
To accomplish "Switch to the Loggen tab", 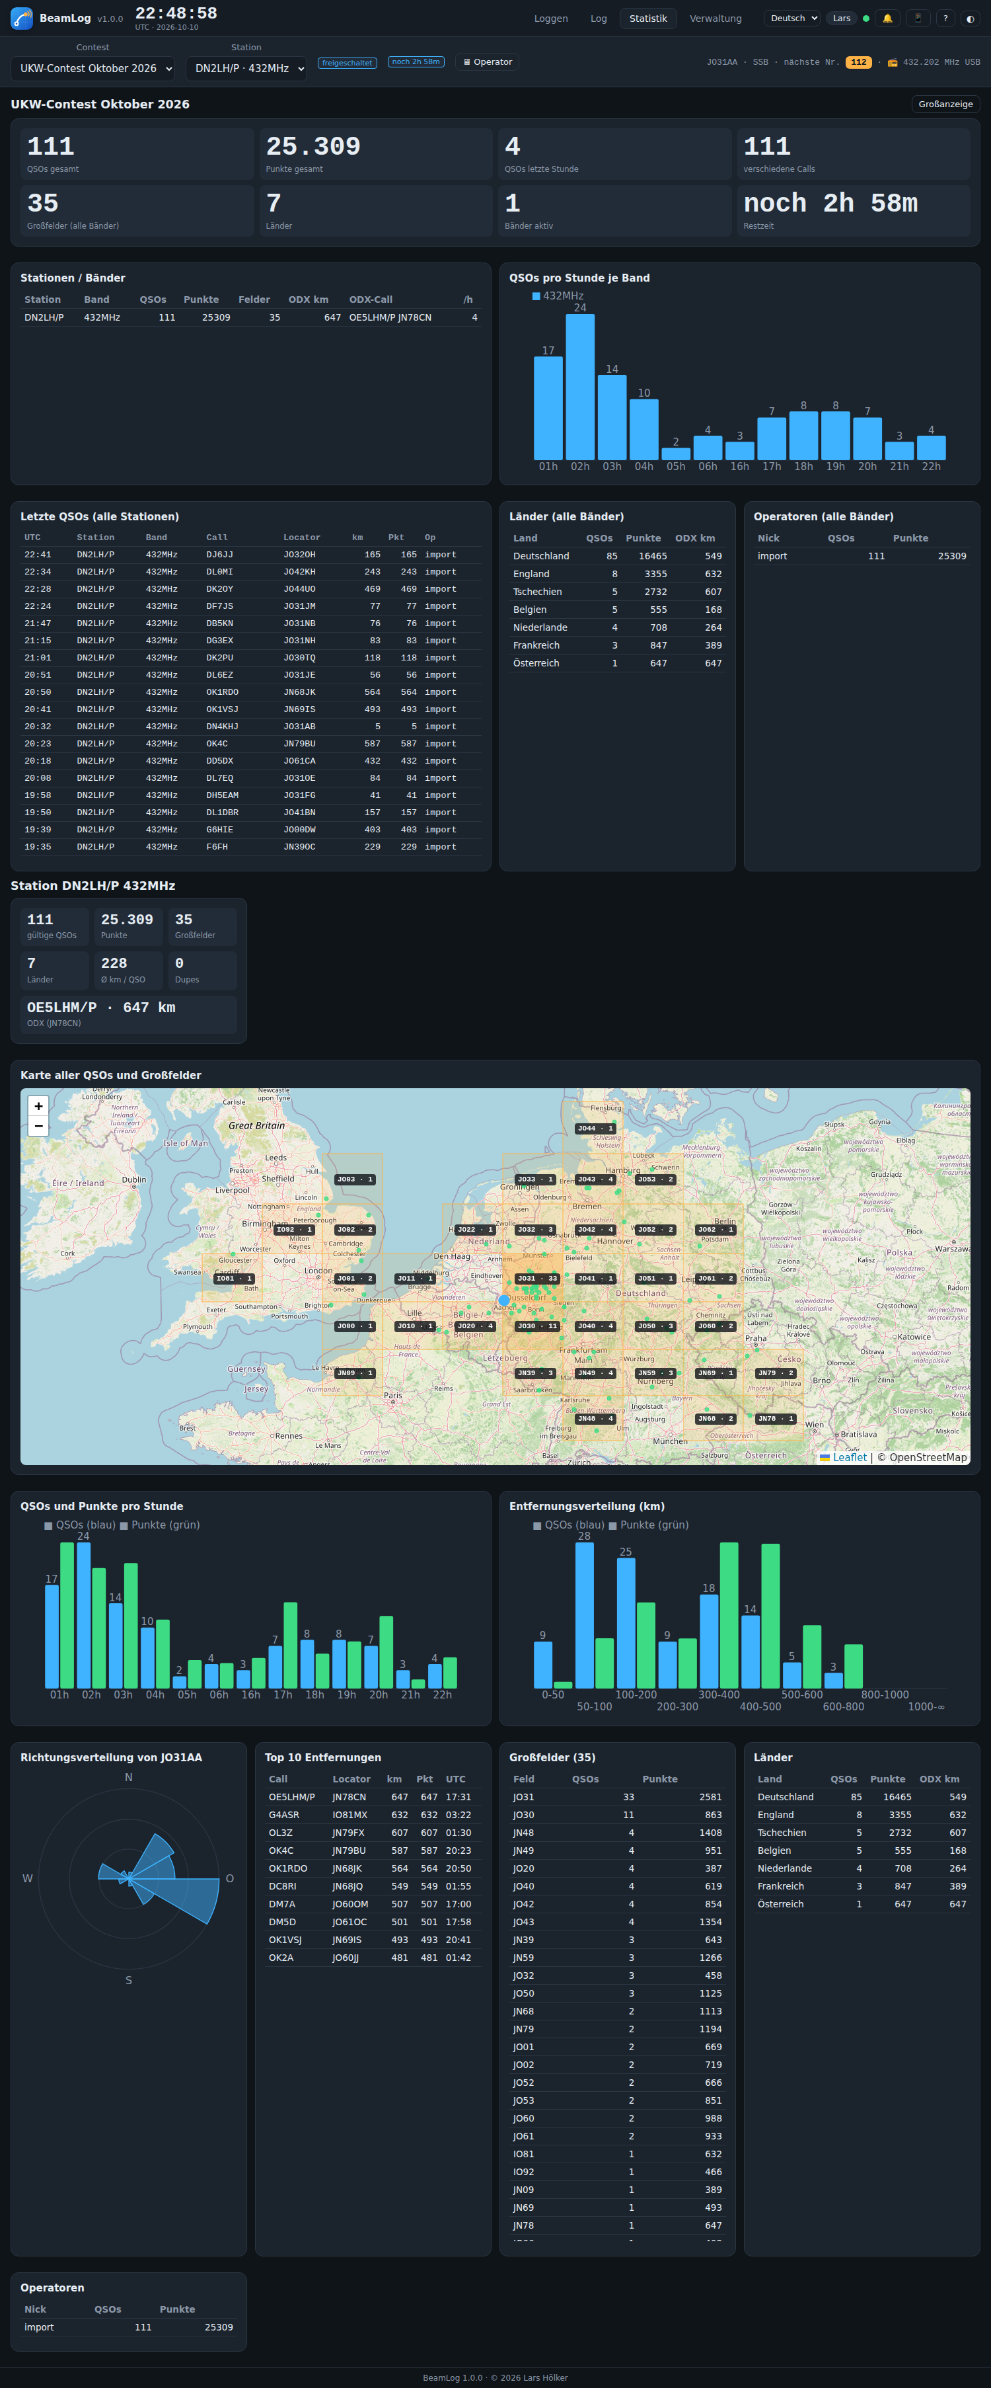I will click(x=551, y=19).
